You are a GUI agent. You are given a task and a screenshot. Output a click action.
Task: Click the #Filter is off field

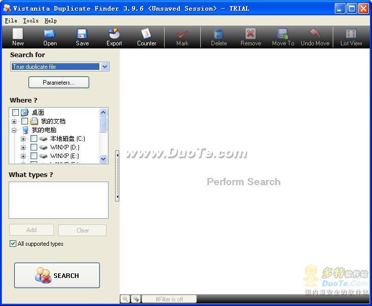(169, 299)
